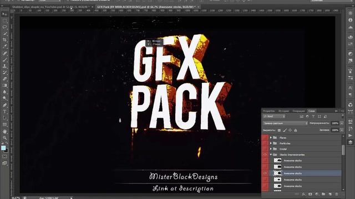Select the Healing Brush tool
The width and height of the screenshot is (355, 199).
(x=4, y=53)
